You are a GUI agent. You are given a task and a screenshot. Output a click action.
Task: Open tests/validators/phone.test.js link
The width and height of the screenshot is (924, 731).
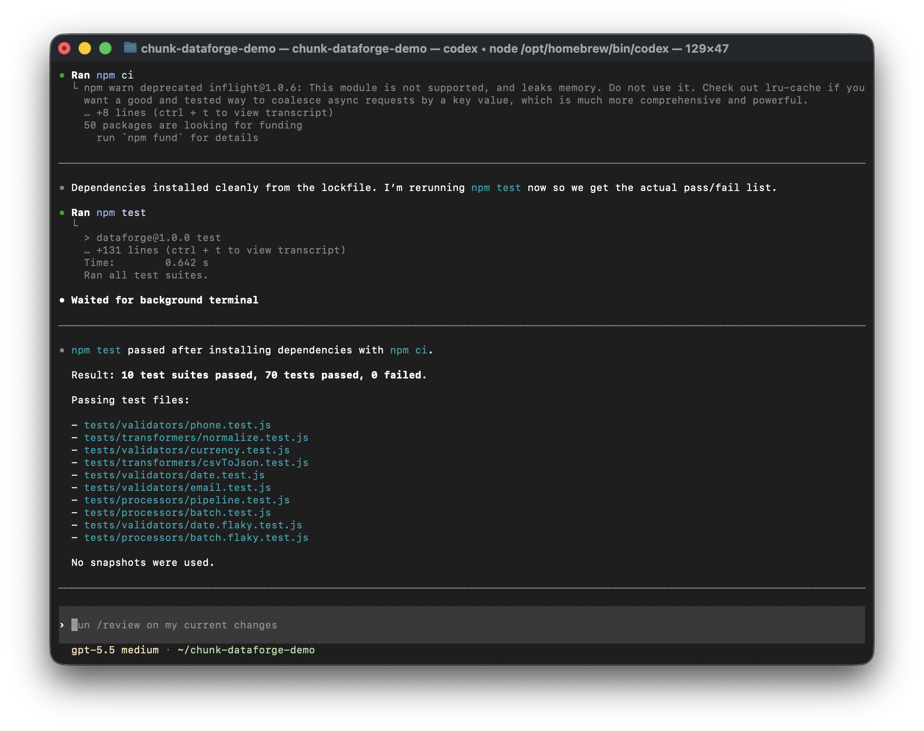click(x=178, y=425)
